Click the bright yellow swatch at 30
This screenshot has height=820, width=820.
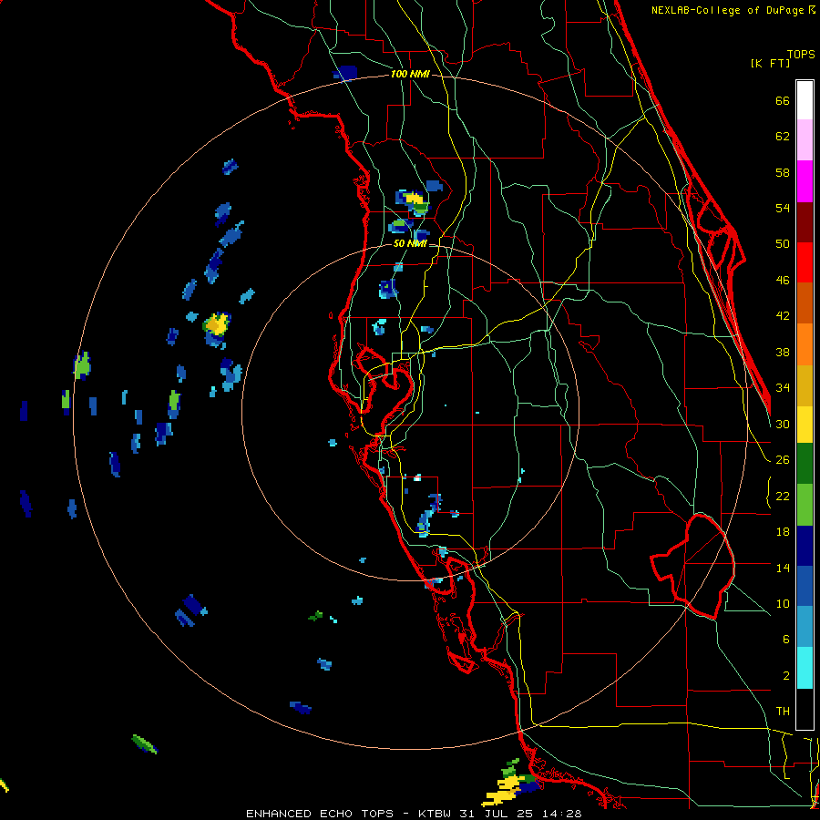pyautogui.click(x=805, y=425)
